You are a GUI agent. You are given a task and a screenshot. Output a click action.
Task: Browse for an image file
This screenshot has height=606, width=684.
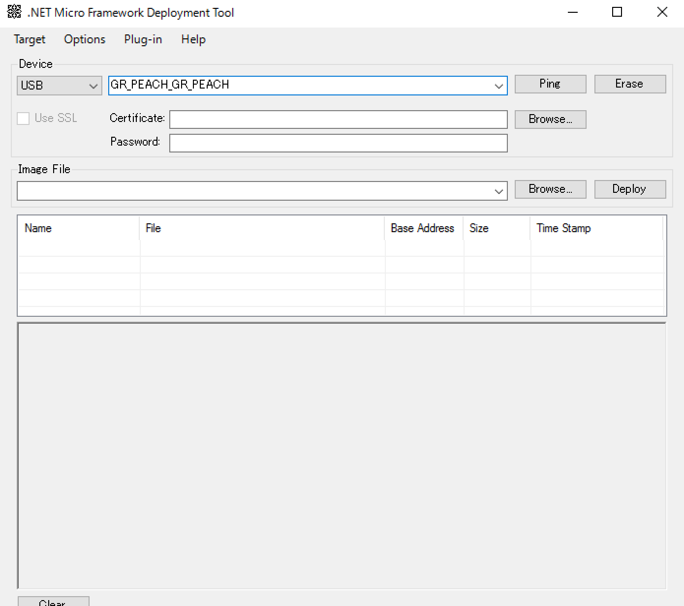(x=550, y=189)
